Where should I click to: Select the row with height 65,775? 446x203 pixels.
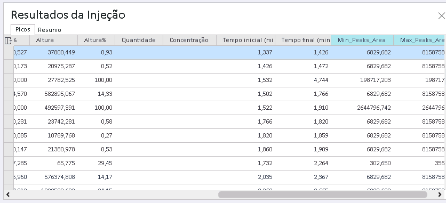[225, 163]
